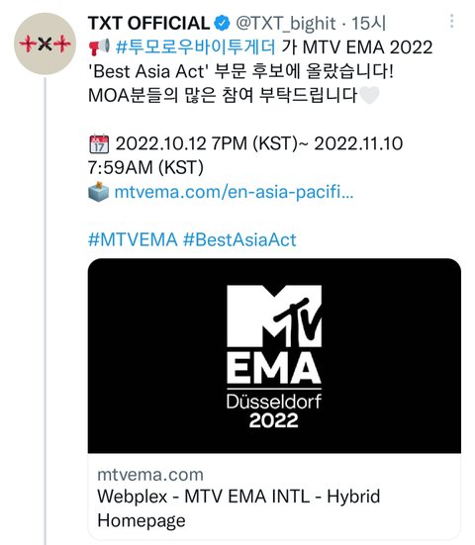Click the mtvema.com card domain text
Viewport: 475px width, 545px height.
[x=150, y=475]
